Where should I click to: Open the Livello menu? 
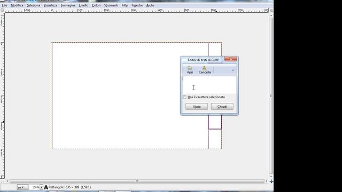(83, 5)
